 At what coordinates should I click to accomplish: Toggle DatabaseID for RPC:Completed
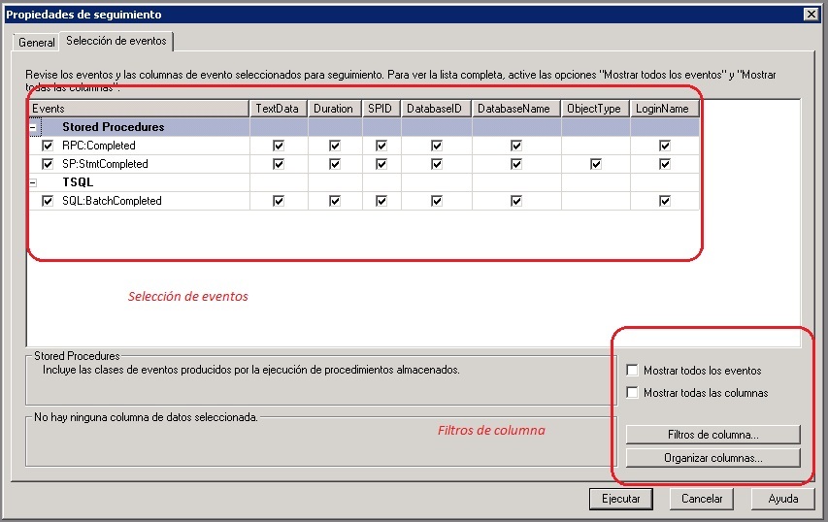437,146
